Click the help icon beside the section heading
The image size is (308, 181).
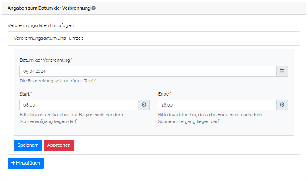pyautogui.click(x=93, y=8)
